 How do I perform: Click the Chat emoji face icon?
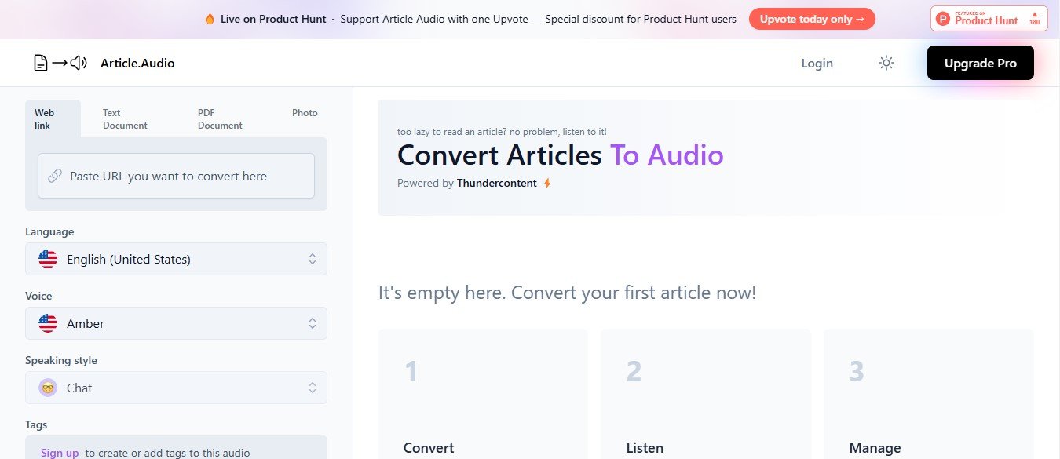48,388
